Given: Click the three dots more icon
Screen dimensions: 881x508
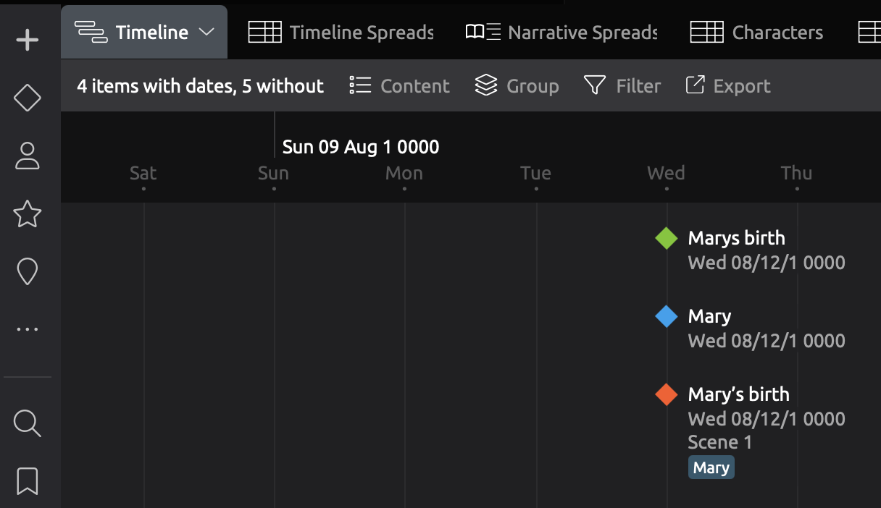Looking at the screenshot, I should tap(28, 330).
